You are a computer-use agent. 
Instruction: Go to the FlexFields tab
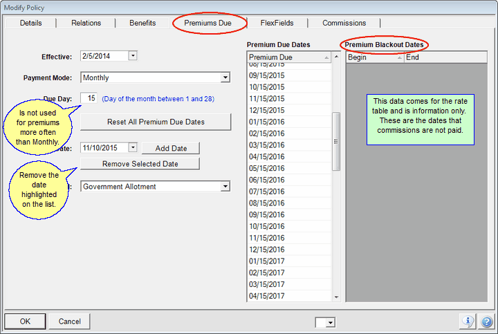tap(277, 23)
